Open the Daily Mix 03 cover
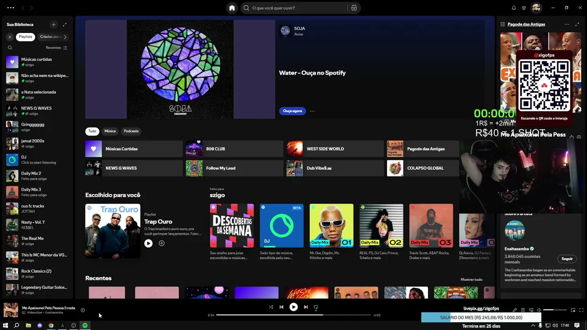This screenshot has width=587, height=330. point(431,225)
